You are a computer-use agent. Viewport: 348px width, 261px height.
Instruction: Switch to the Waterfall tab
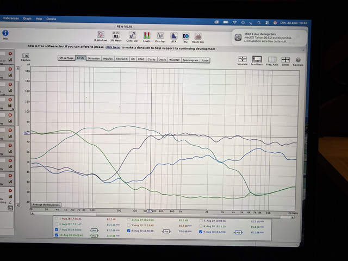[174, 60]
